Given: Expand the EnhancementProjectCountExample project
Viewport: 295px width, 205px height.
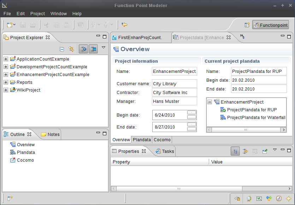Looking at the screenshot, I should 6,74.
